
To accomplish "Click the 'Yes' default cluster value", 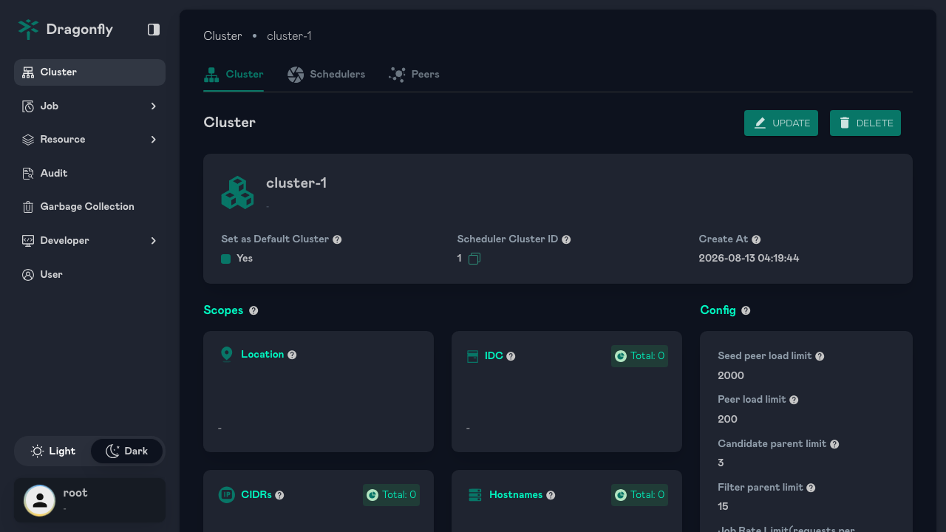I will [x=245, y=259].
